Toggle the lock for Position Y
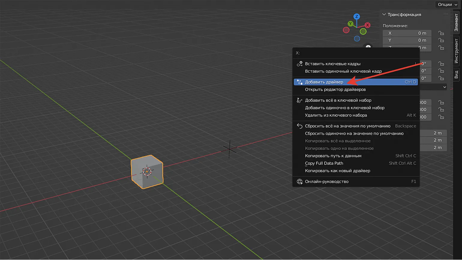 441,41
